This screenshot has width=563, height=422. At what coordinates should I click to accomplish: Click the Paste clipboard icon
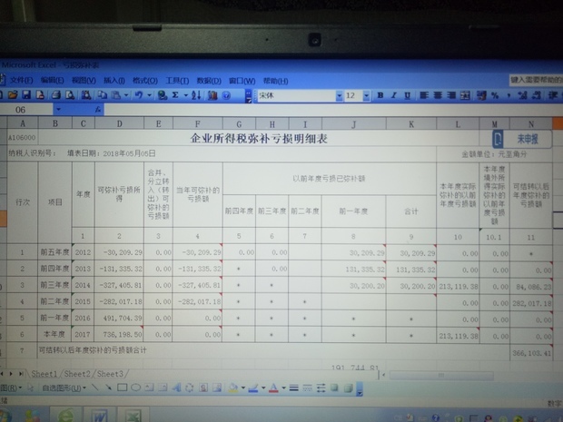tap(116, 95)
